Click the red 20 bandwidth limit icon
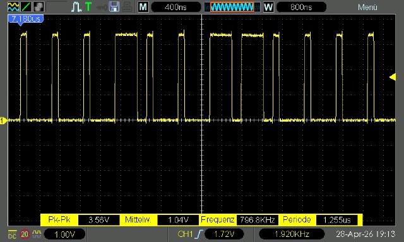 [25, 234]
